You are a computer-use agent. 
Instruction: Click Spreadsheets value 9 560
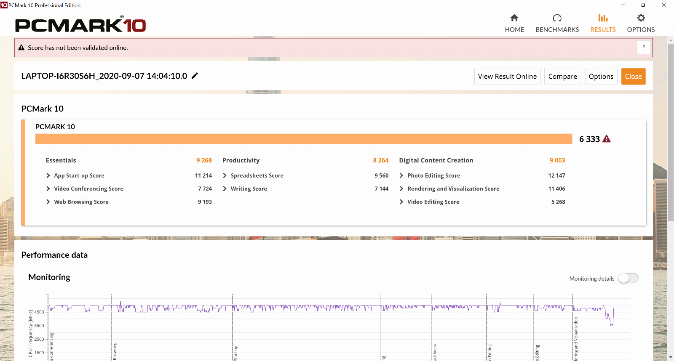382,175
